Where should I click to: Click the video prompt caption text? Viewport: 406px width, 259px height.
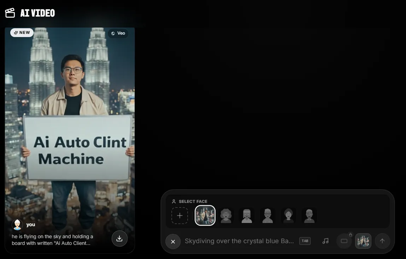52,240
